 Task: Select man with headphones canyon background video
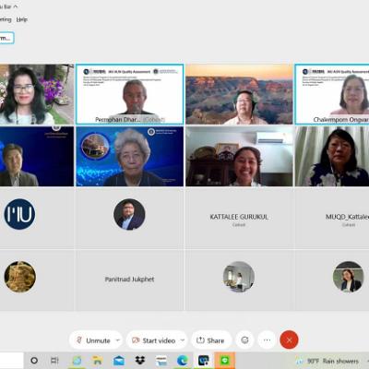239,94
